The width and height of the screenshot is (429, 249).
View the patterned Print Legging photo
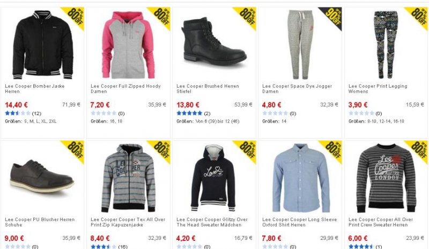[386, 44]
